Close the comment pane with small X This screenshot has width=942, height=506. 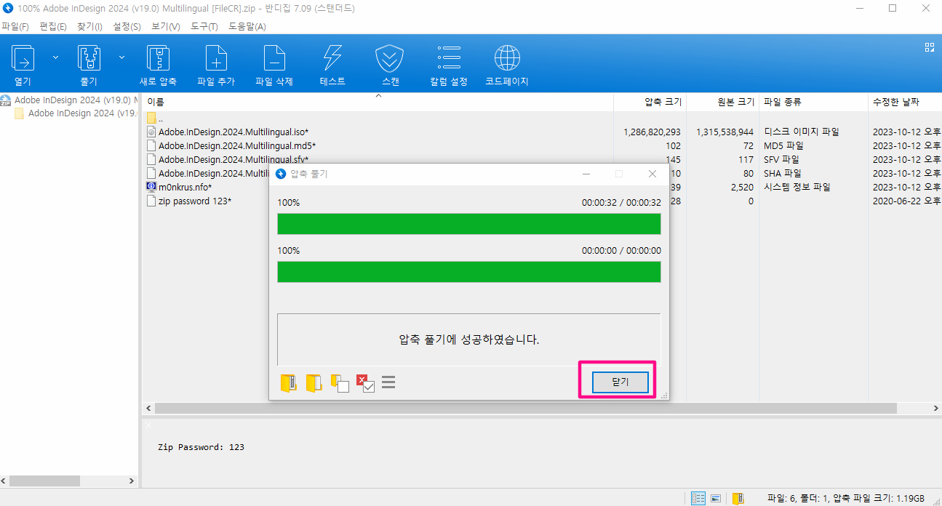148,425
